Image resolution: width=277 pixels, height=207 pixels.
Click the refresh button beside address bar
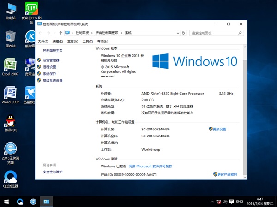tap(185, 33)
